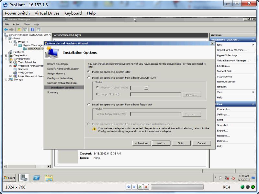
Task: Click the green play button
Action: (140, 187)
